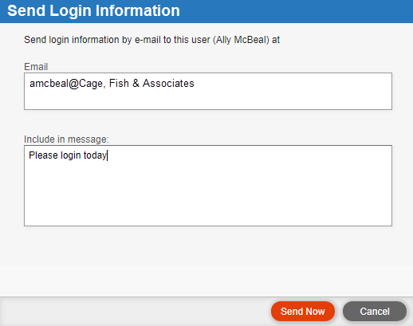Click the 'Include in message:' label

tap(66, 139)
